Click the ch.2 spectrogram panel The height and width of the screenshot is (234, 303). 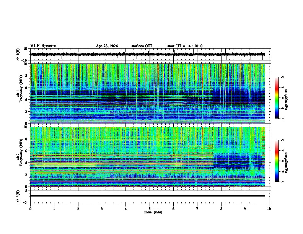pos(147,157)
